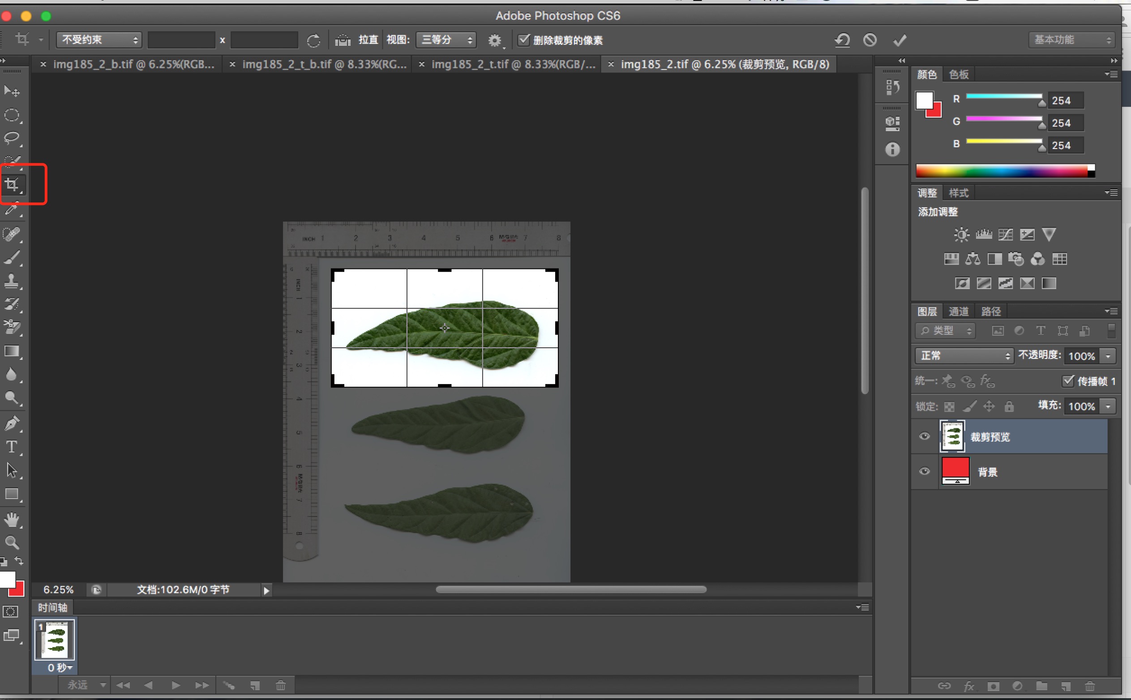
Task: Toggle Delete Cropped Pixels checkbox
Action: pyautogui.click(x=524, y=40)
